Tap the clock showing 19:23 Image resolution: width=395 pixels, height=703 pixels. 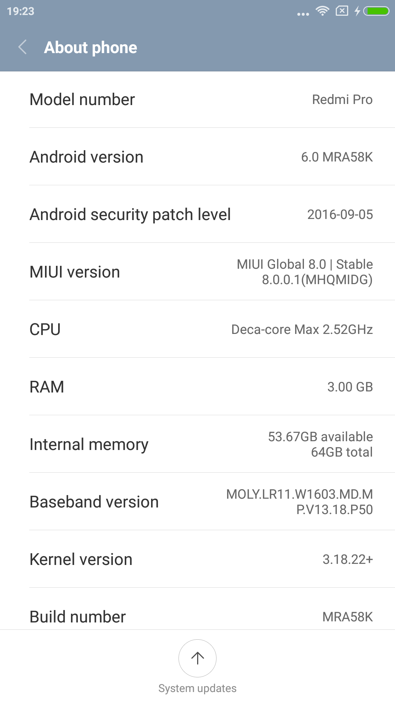(20, 11)
